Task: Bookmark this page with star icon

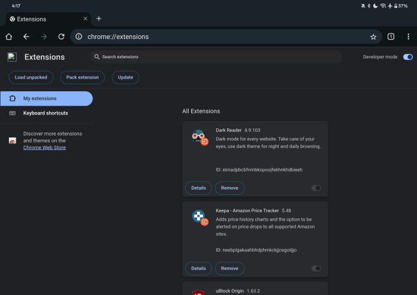Action: [x=373, y=37]
